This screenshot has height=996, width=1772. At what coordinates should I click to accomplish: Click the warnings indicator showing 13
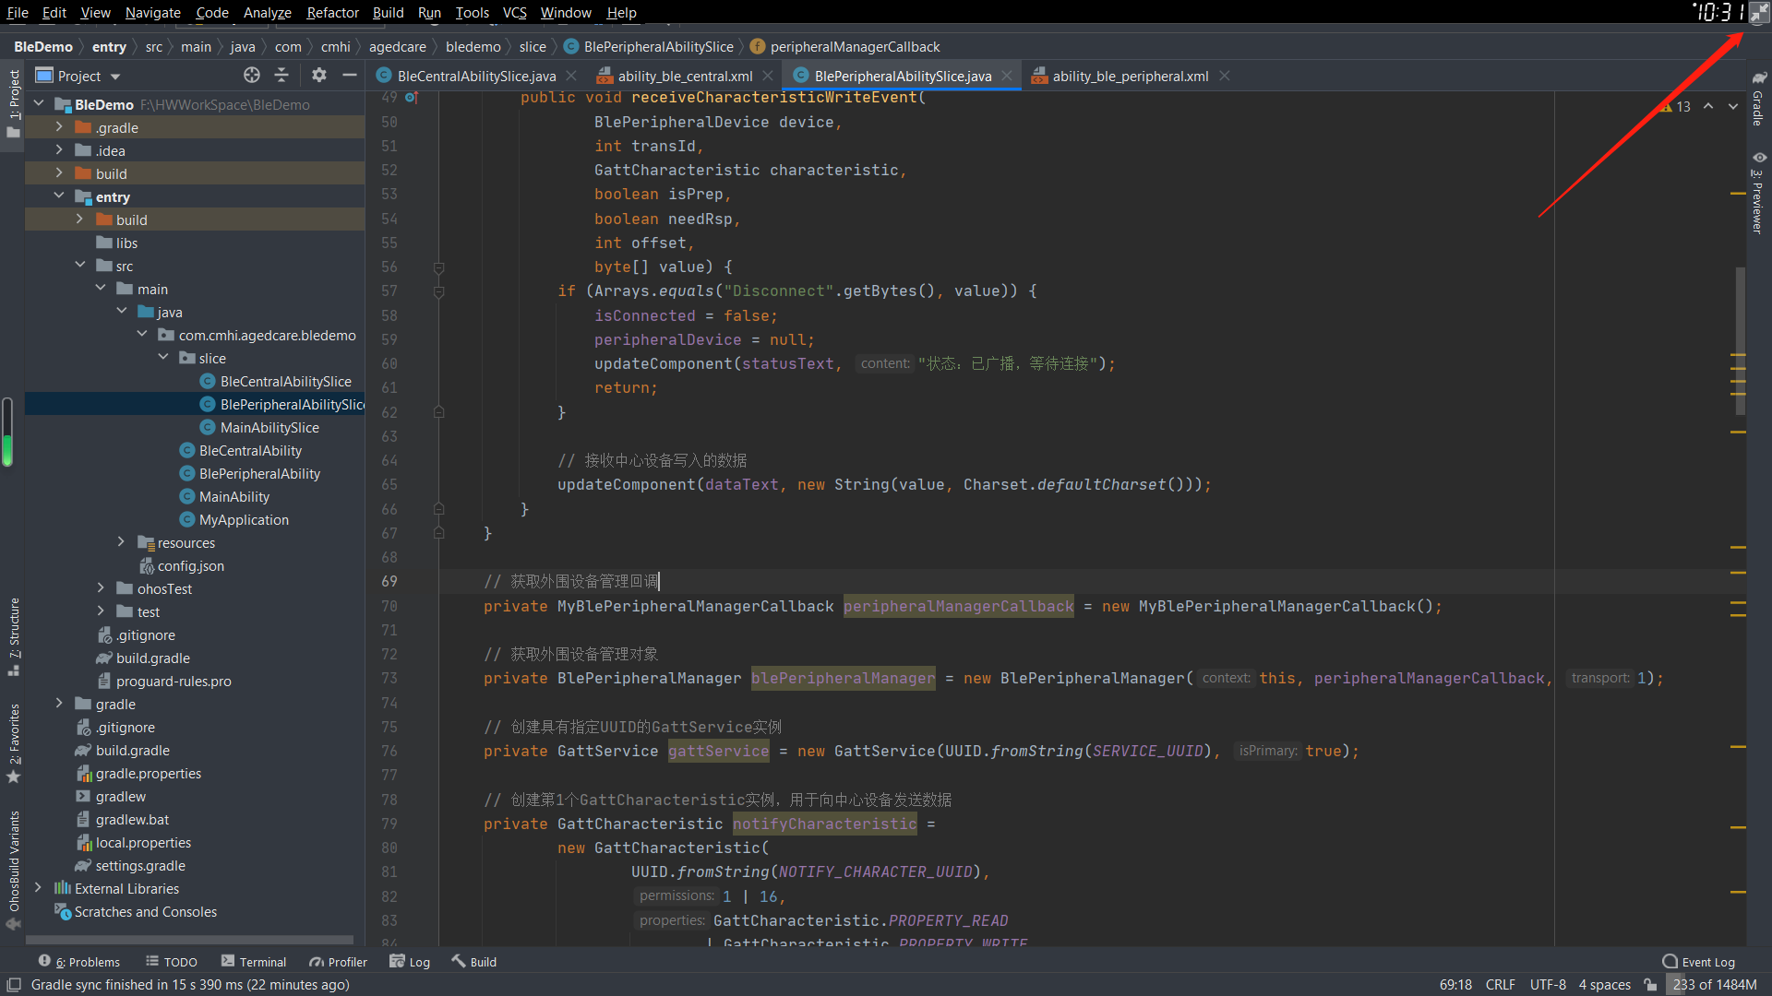[1675, 107]
